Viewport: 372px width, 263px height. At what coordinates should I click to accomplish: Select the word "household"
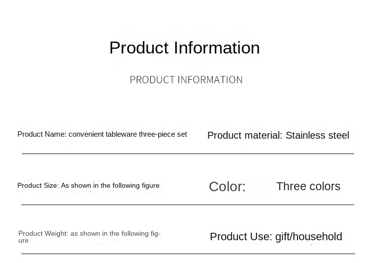point(319,237)
